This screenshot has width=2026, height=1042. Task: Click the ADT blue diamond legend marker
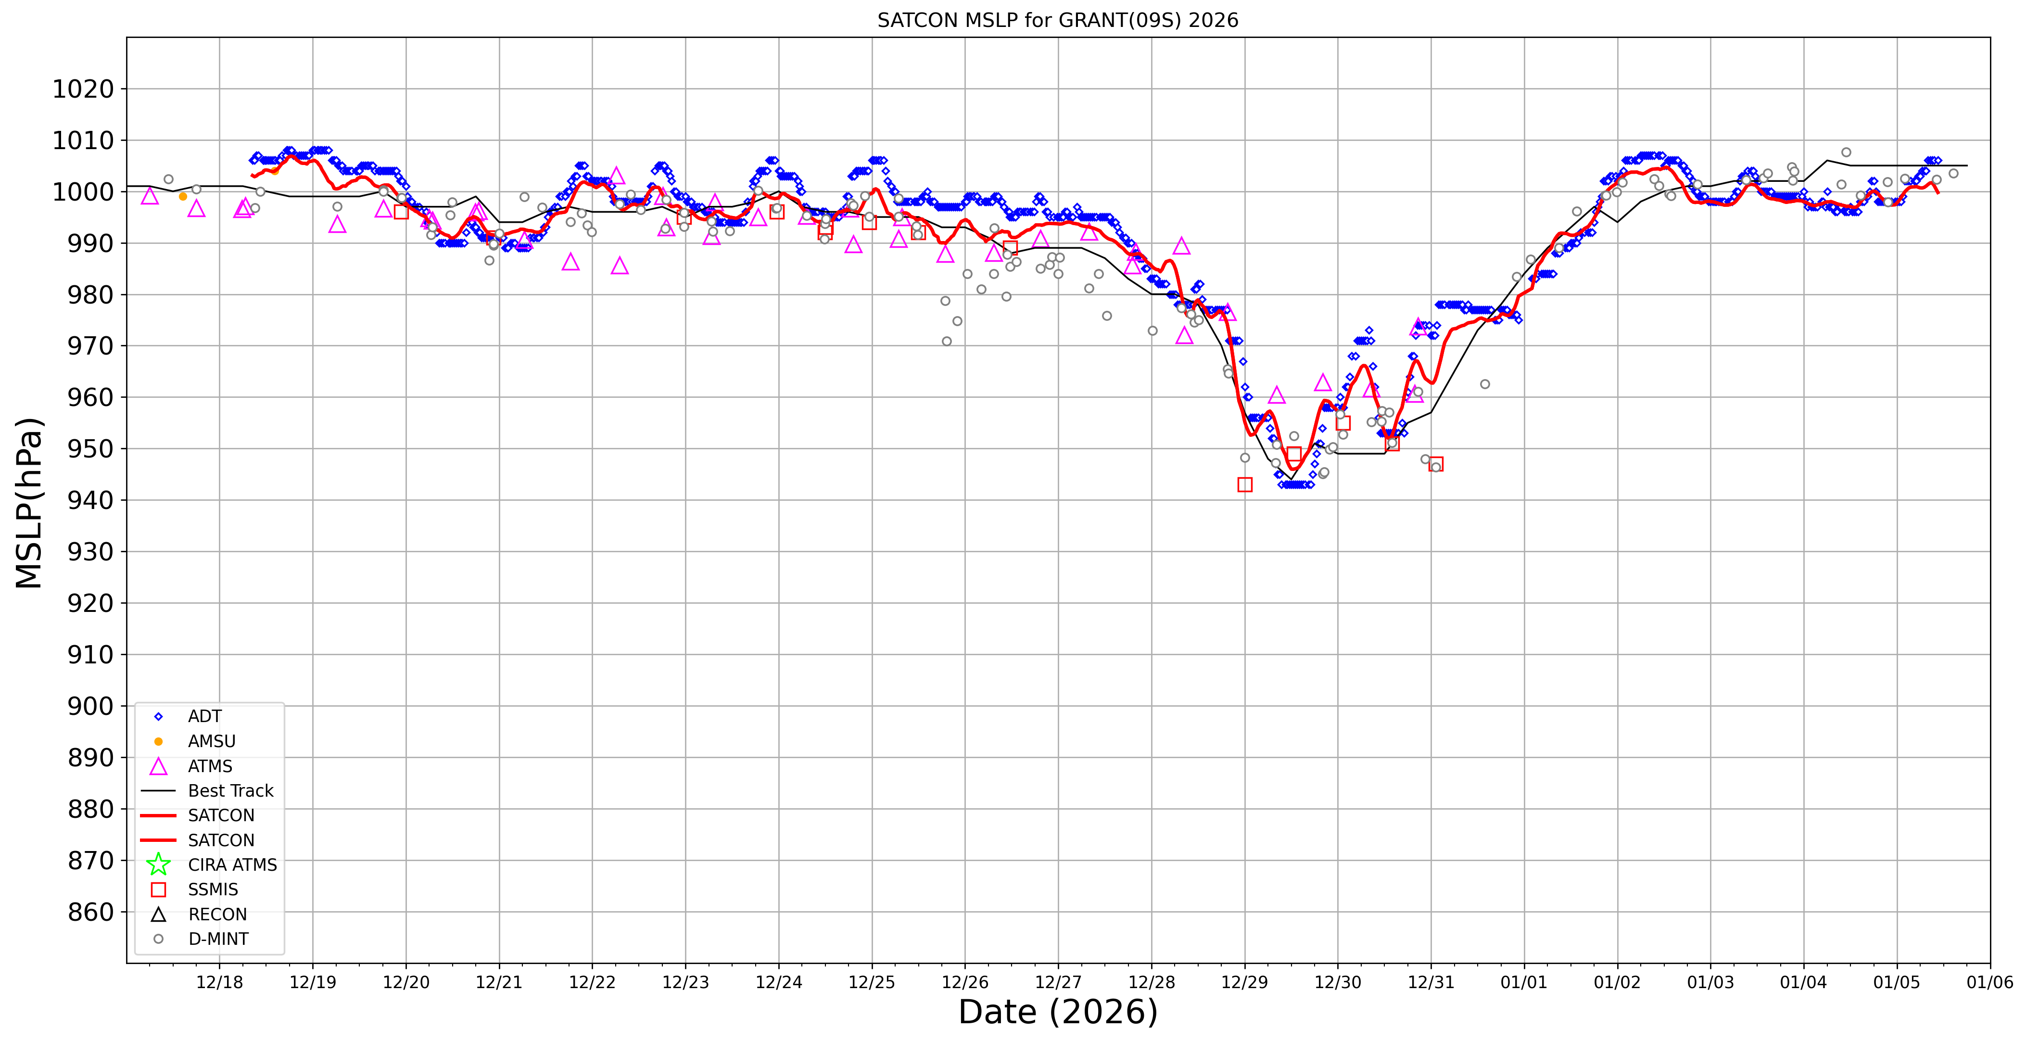[x=158, y=716]
